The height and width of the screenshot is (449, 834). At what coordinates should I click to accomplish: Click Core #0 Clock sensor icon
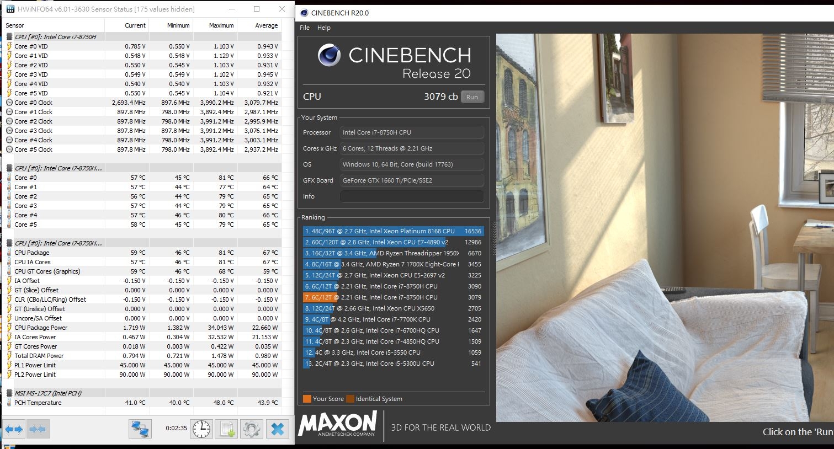(9, 103)
